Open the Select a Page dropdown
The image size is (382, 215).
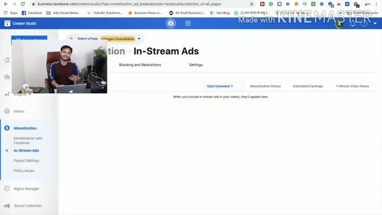(x=105, y=38)
